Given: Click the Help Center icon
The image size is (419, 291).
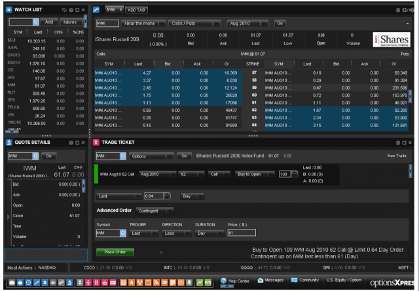Looking at the screenshot, I should 224,281.
